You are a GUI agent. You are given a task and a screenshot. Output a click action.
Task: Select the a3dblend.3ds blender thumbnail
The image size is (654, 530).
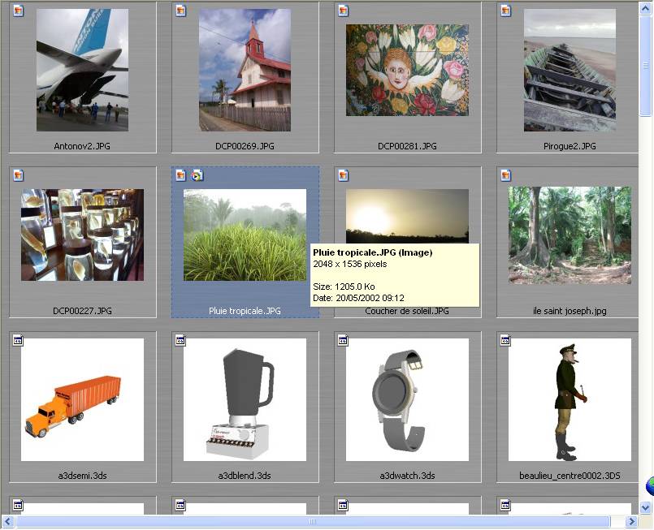pyautogui.click(x=245, y=399)
